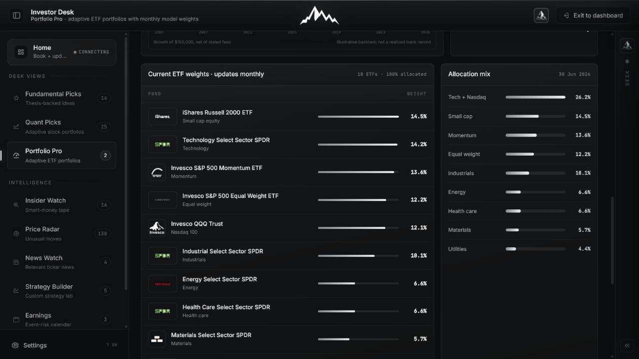639x359 pixels.
Task: Click the "30 Jun 2026" date in Allocation mix
Action: (575, 74)
